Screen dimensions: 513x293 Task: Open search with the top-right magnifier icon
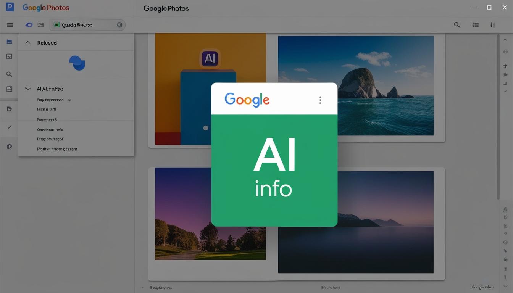(457, 25)
